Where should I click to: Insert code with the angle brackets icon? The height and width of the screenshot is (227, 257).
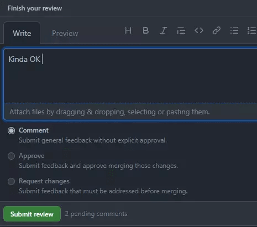click(199, 30)
